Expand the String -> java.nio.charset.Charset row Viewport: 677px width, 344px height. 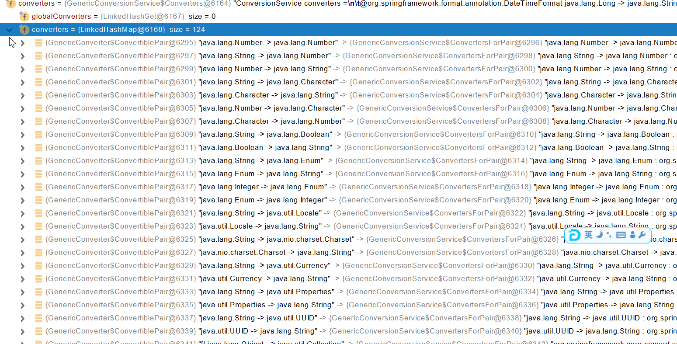(x=22, y=239)
